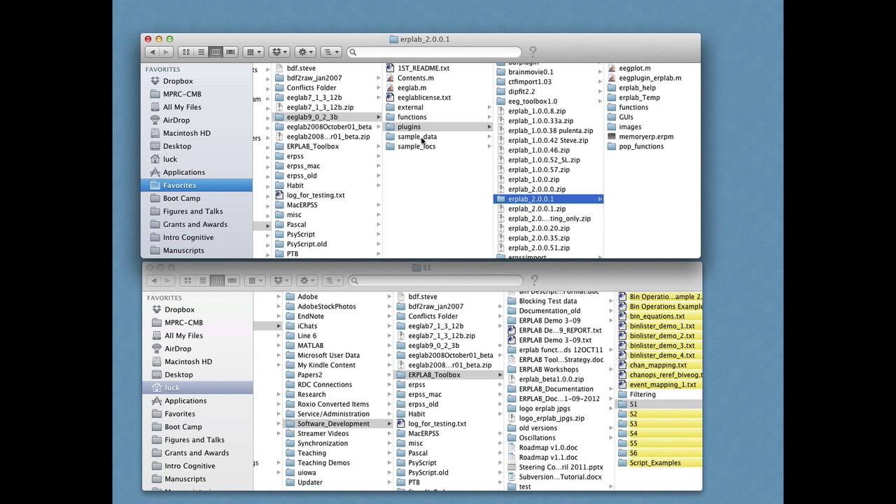Switch S1 window to list view
The image size is (896, 504).
pyautogui.click(x=202, y=280)
